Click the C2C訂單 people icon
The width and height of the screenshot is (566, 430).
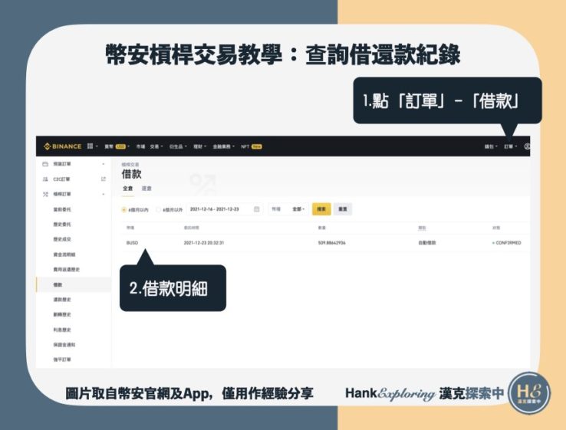[45, 179]
